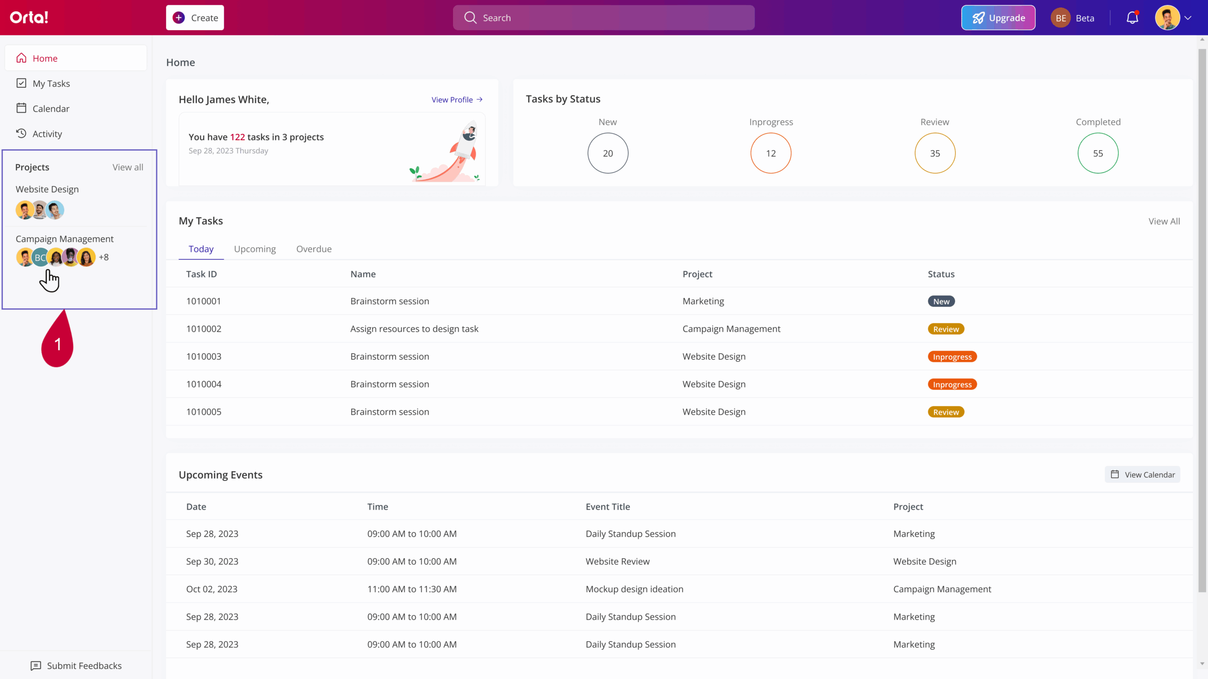Open My Tasks from the sidebar
Screen dimensions: 1208x679
(51, 83)
